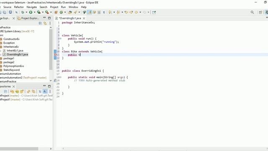The height and width of the screenshot is (151, 268).
Task: Click the Open Task pencil icon
Action: coord(75,12)
